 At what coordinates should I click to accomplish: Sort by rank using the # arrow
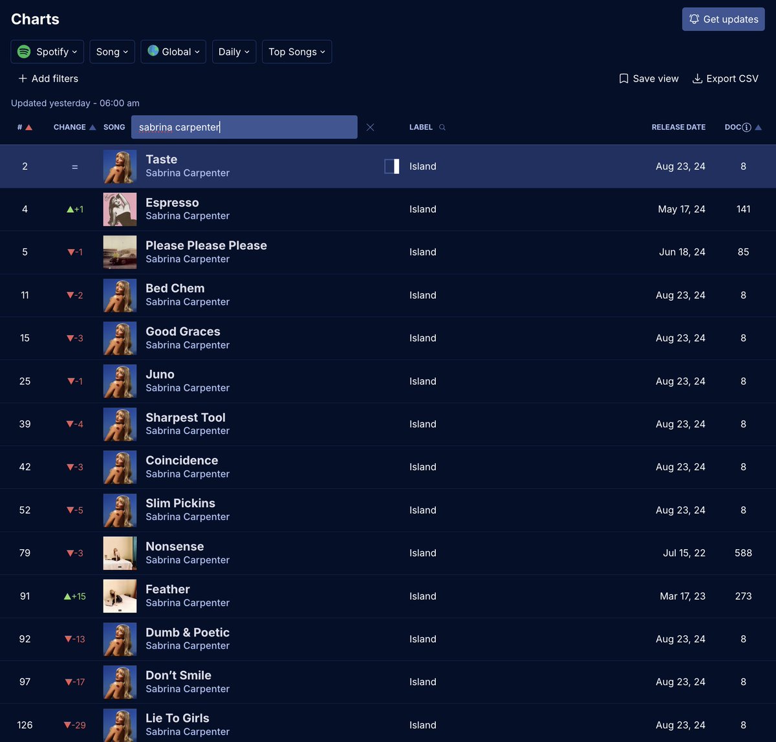pyautogui.click(x=28, y=127)
